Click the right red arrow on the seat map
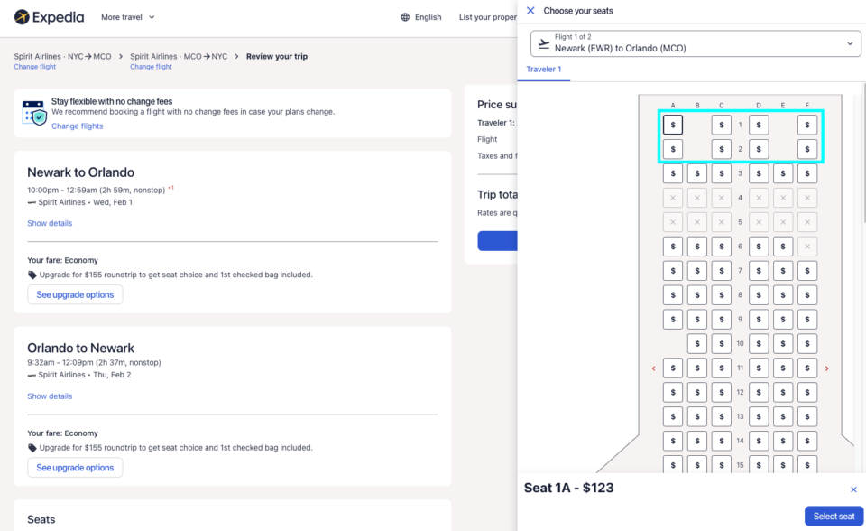866x531 pixels. 827,368
